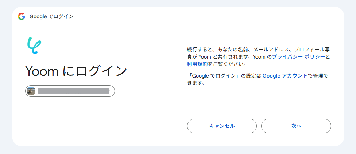Open the プライバシー ポリシー link
Screen dimensions: 356x154
coord(298,57)
